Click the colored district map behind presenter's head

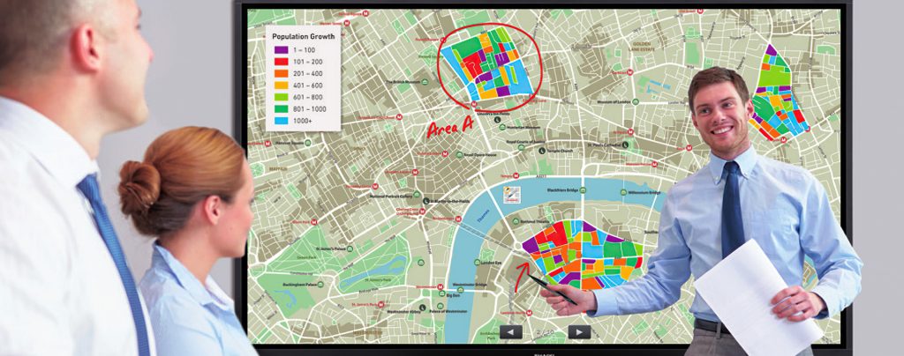(x=779, y=93)
